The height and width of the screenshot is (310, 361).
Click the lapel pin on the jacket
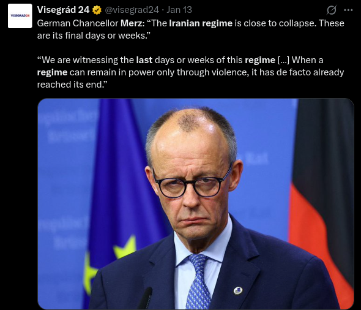pyautogui.click(x=238, y=290)
